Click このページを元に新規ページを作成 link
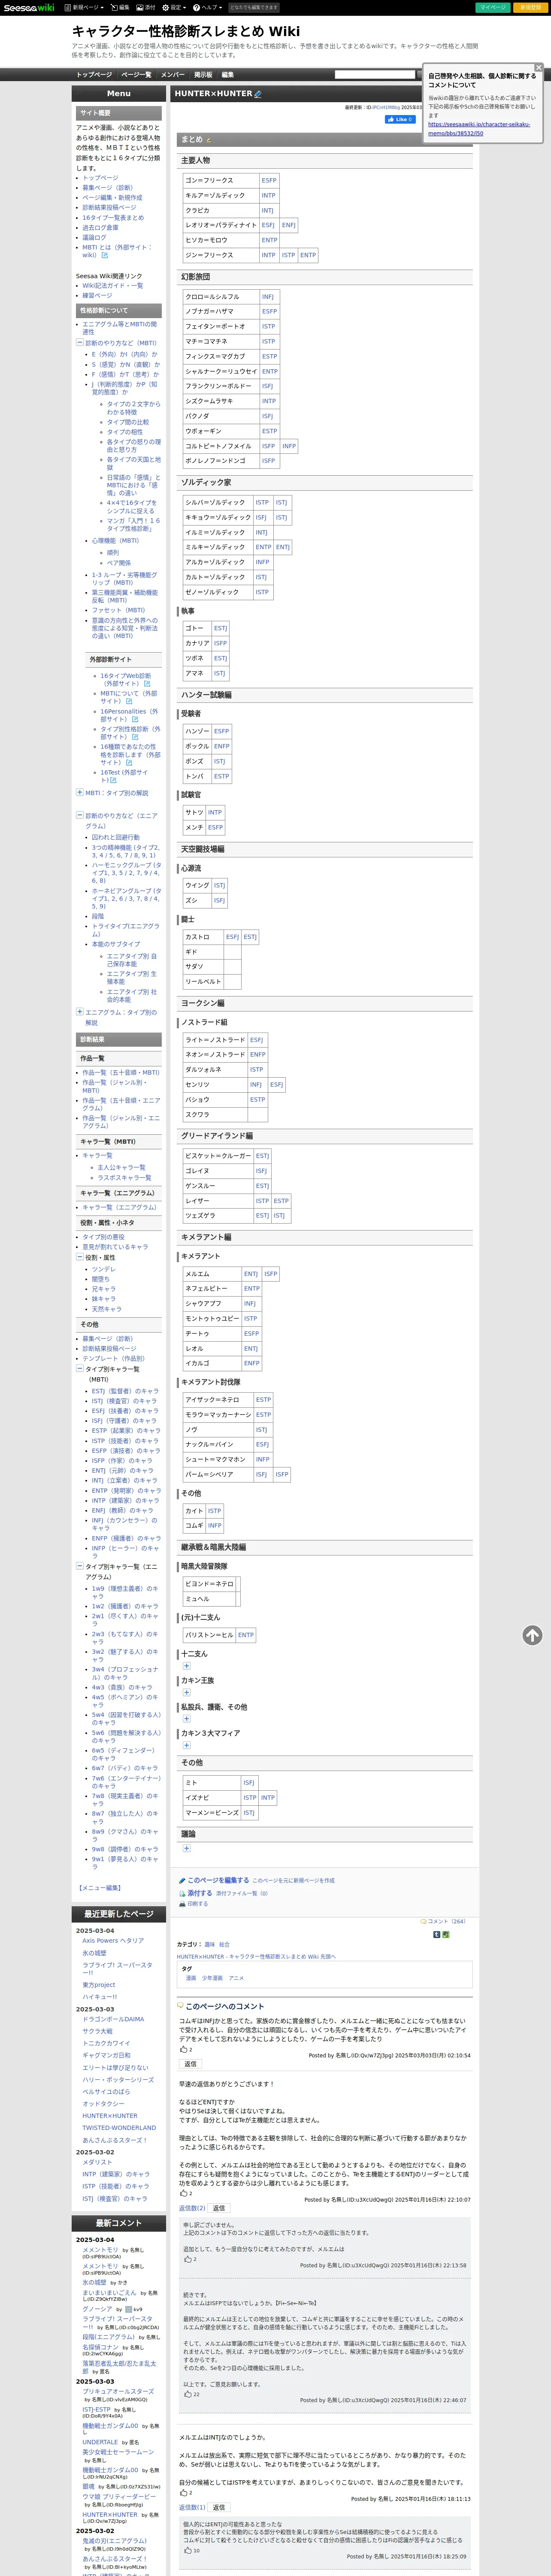This screenshot has height=2576, width=551. pyautogui.click(x=293, y=1880)
